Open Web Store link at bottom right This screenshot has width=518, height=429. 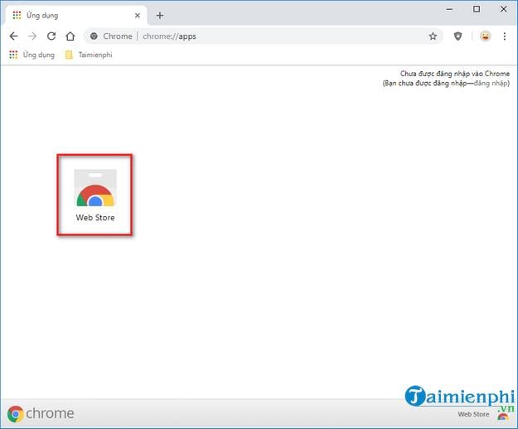click(x=483, y=415)
